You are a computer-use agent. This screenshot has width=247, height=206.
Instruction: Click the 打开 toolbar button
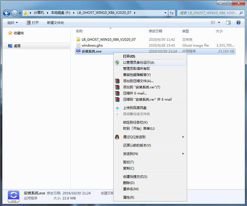coord(32,23)
